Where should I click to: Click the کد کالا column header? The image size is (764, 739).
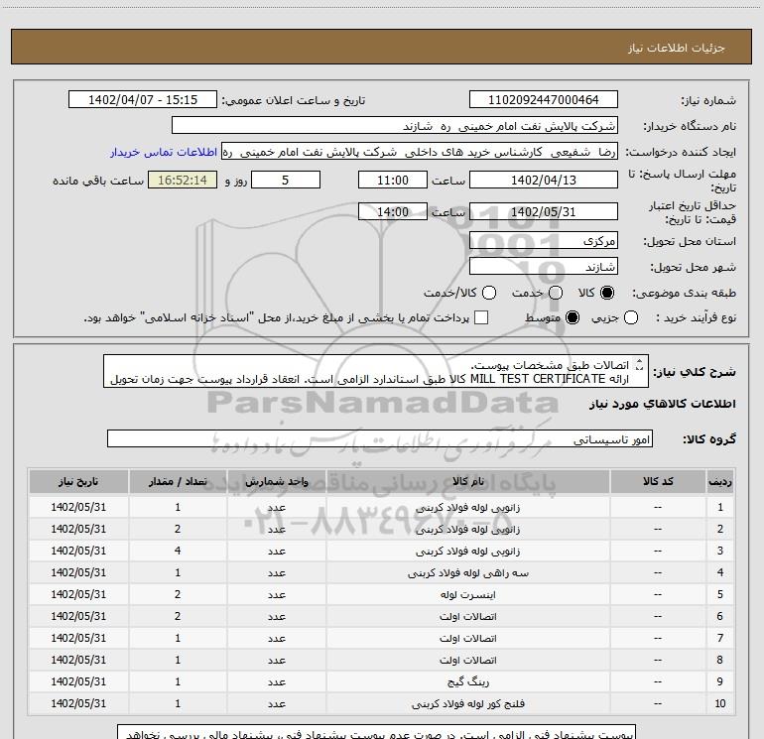pos(658,481)
